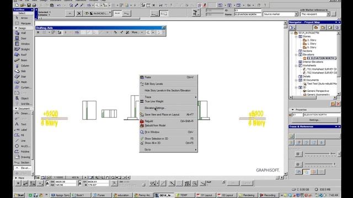The width and height of the screenshot is (353, 198).
Task: Activate the Drawing tool
Action: (x=23, y=157)
